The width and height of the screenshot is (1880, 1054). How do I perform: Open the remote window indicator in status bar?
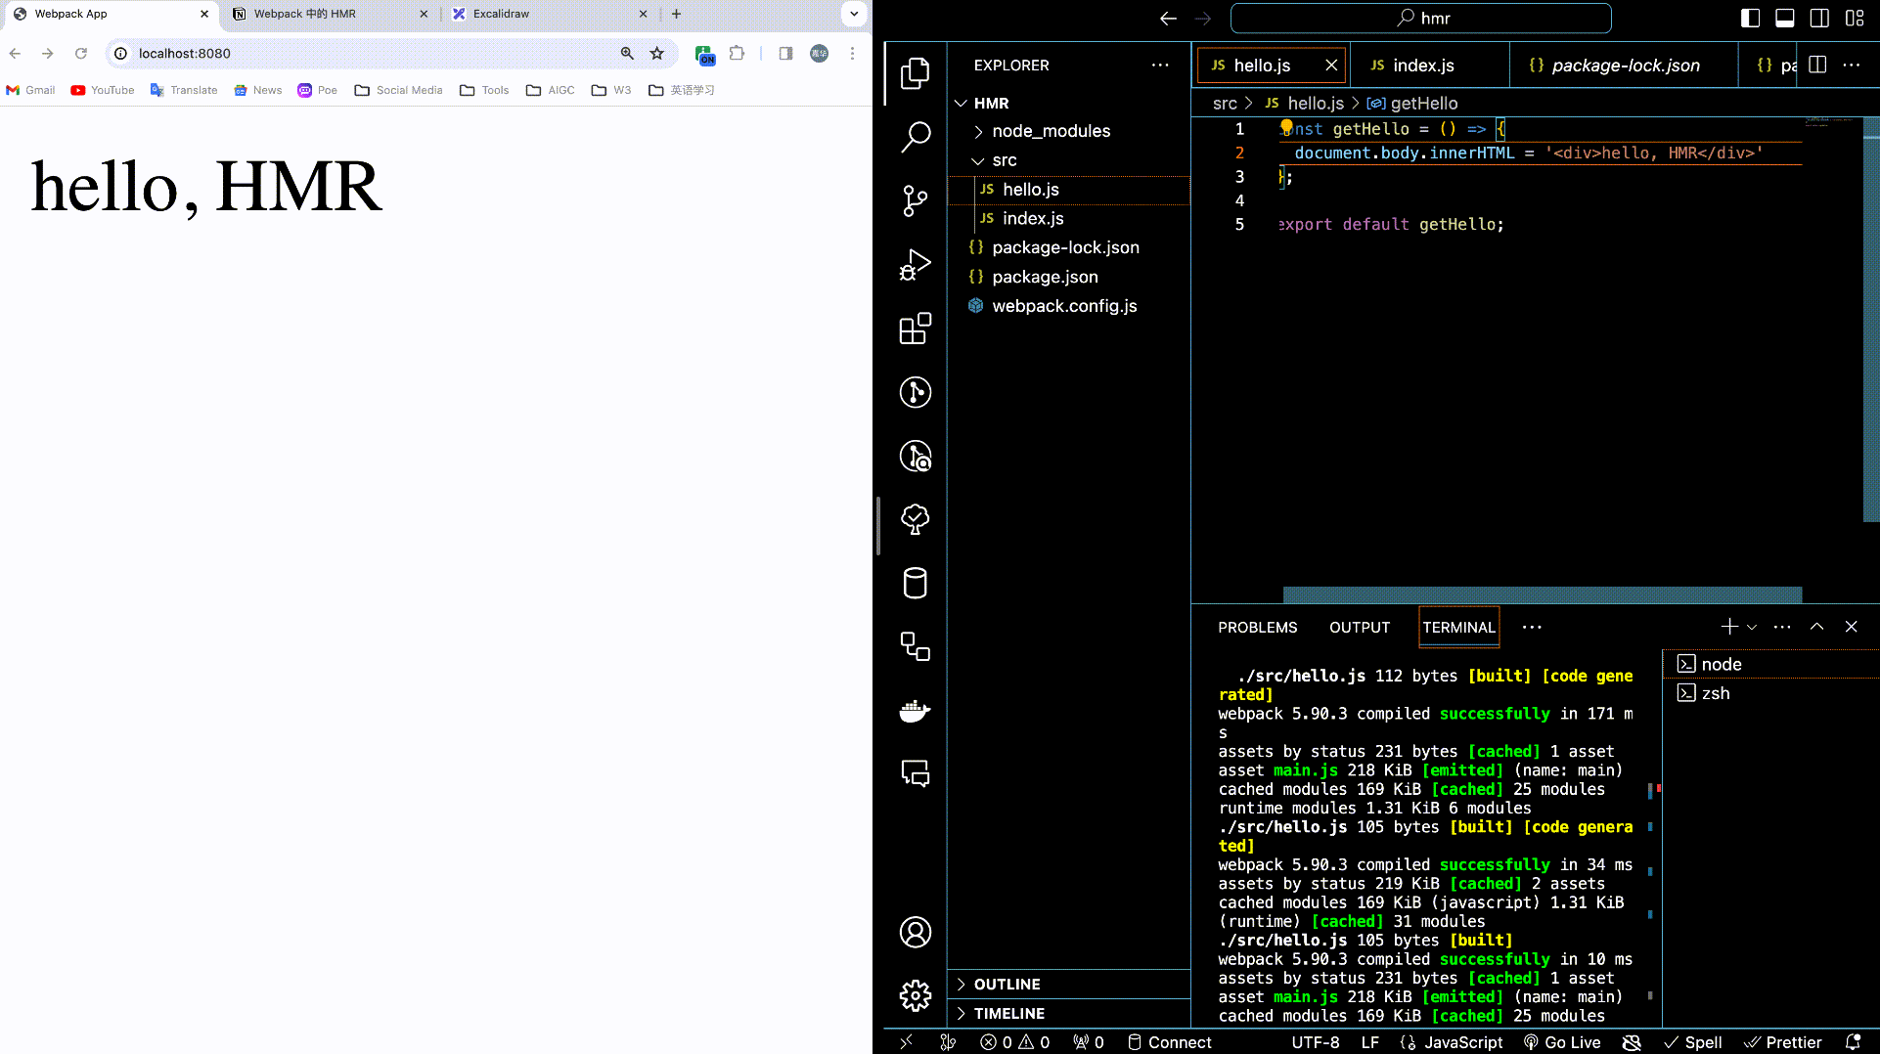point(906,1042)
